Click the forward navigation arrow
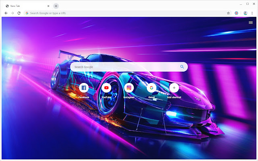258x161 pixels. coord(12,13)
